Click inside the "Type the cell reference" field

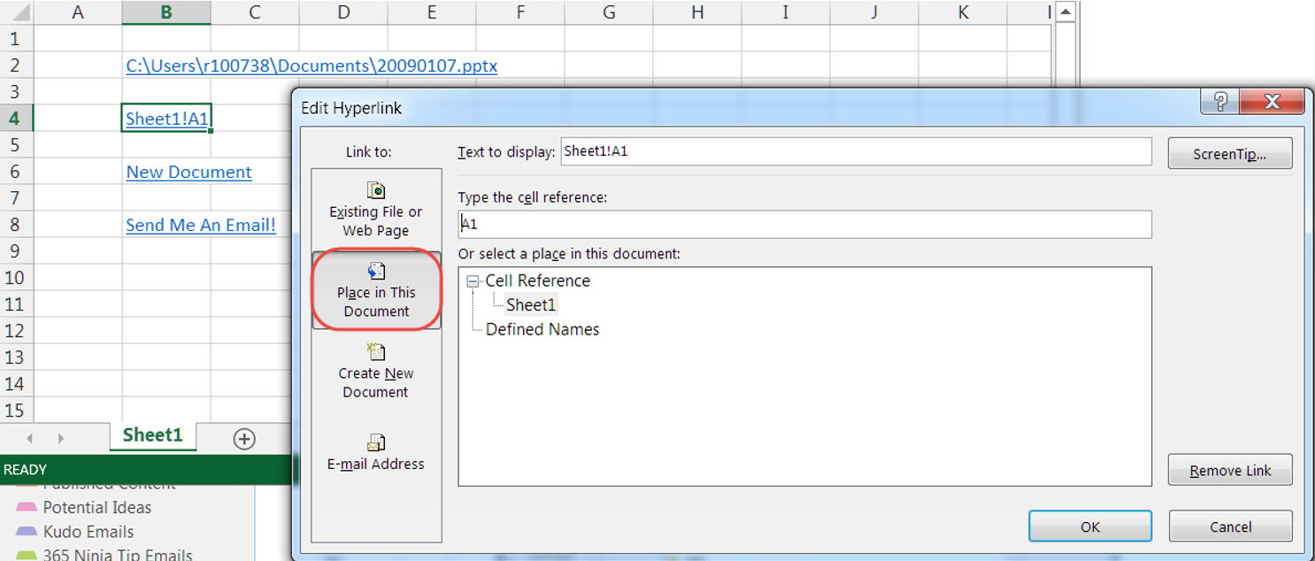(796, 224)
